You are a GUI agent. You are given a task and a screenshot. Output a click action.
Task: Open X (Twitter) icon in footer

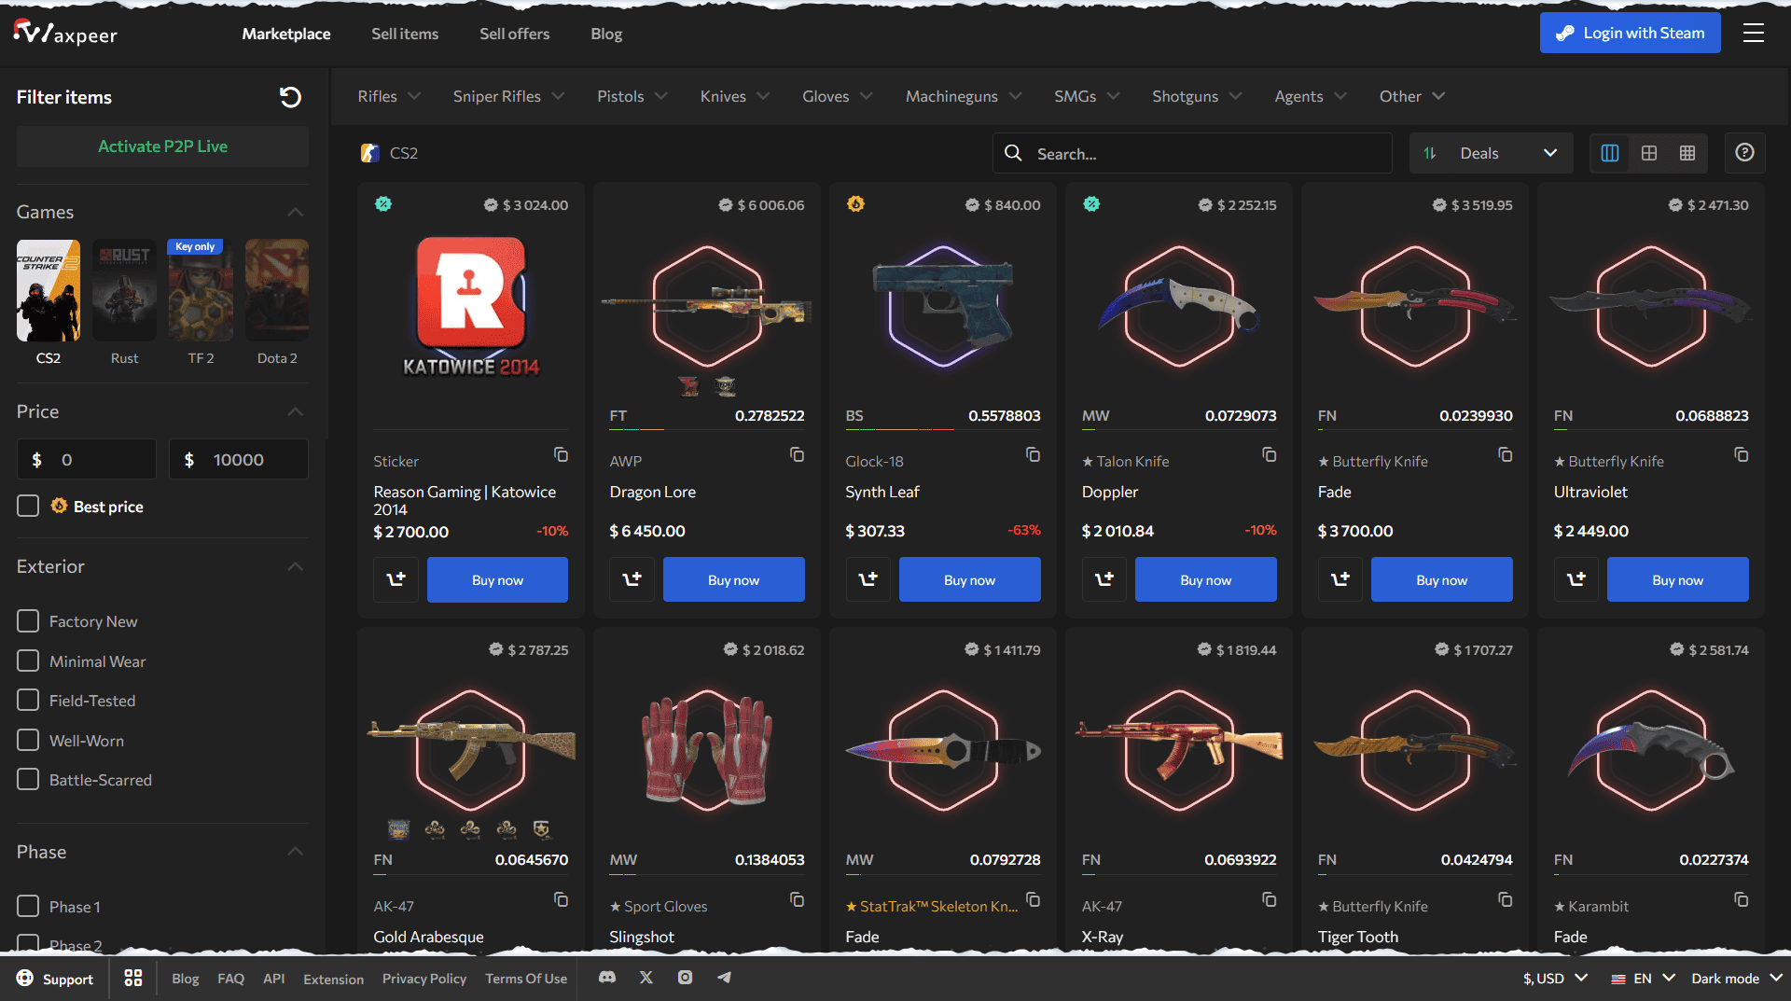[x=646, y=978]
